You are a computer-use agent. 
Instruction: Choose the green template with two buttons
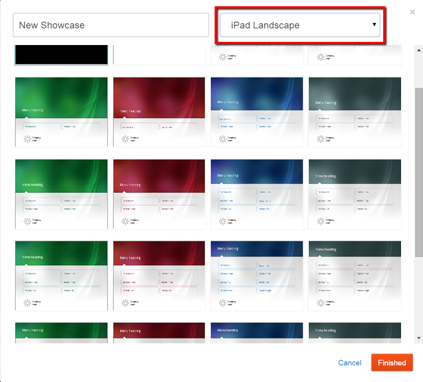[x=61, y=112]
